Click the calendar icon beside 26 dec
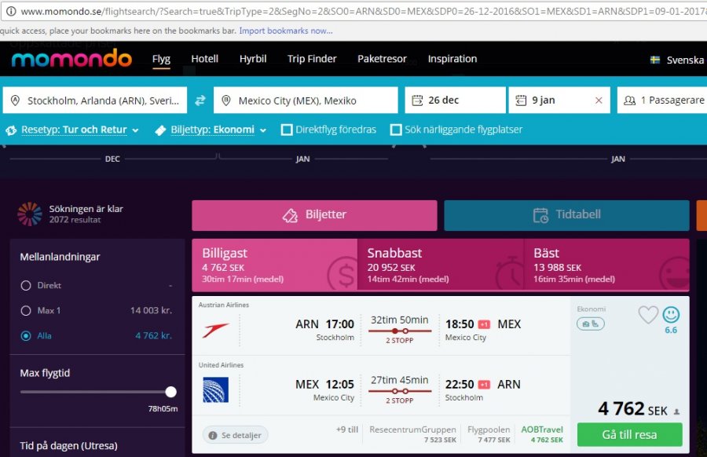The width and height of the screenshot is (707, 457). pos(417,101)
